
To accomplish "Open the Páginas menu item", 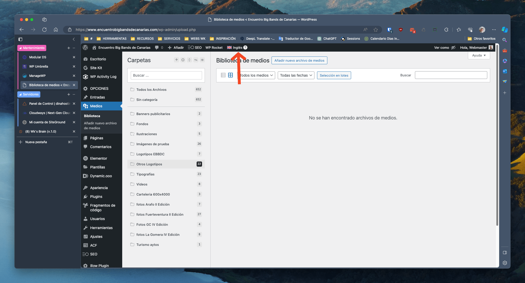I will click(101, 138).
